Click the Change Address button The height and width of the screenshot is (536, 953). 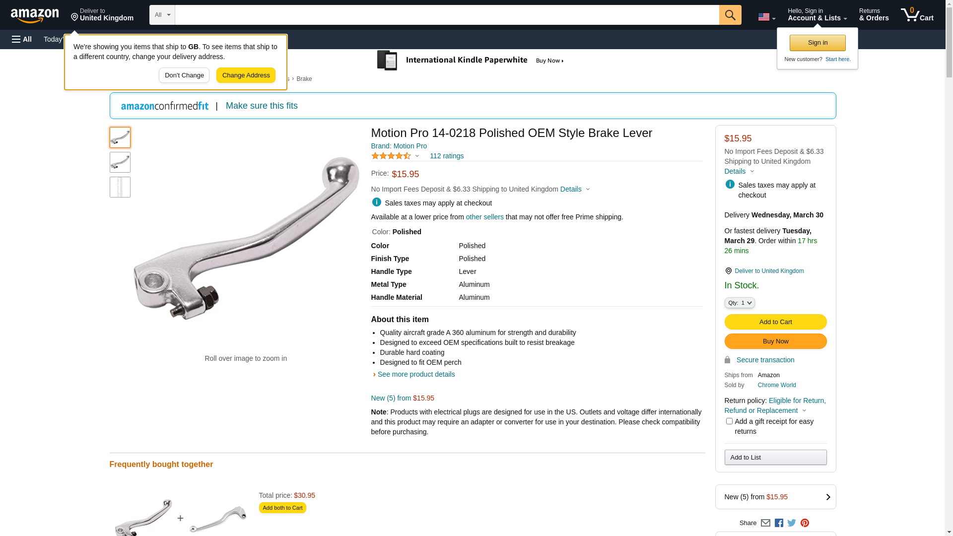tap(246, 75)
